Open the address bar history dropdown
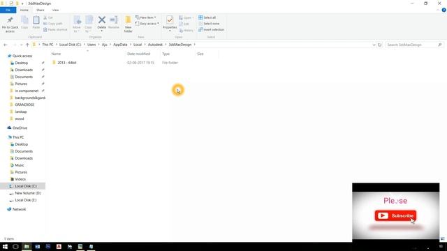 [374, 45]
